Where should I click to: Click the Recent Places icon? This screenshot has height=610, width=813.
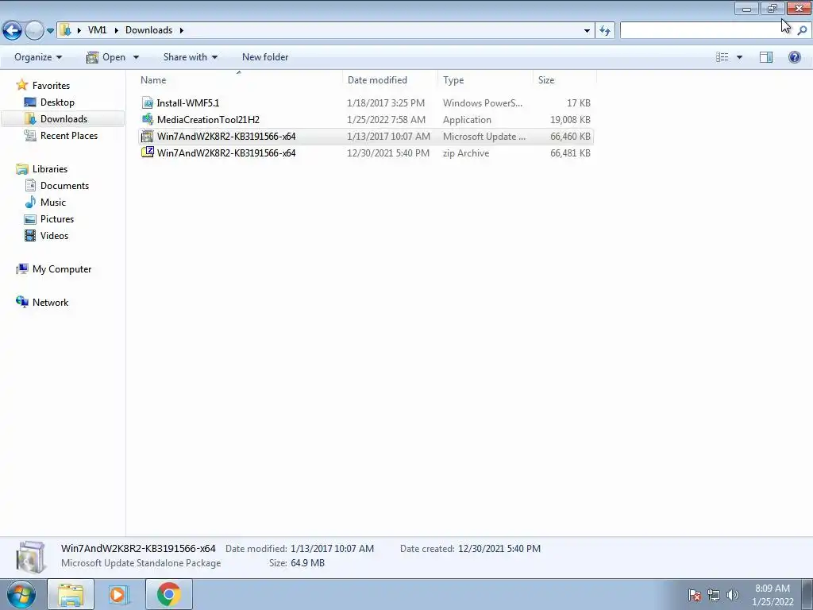click(x=30, y=135)
